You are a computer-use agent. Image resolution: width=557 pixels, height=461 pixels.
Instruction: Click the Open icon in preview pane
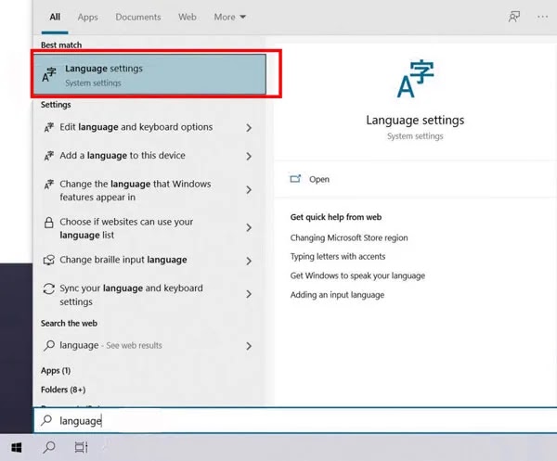tap(295, 179)
